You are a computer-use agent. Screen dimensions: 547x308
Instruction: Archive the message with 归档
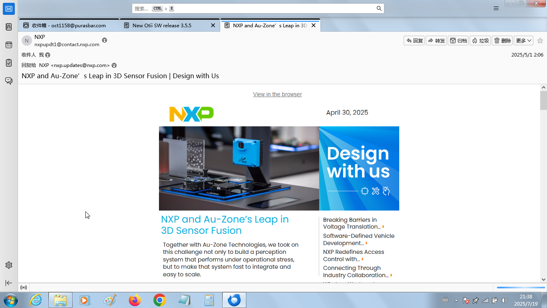click(458, 41)
